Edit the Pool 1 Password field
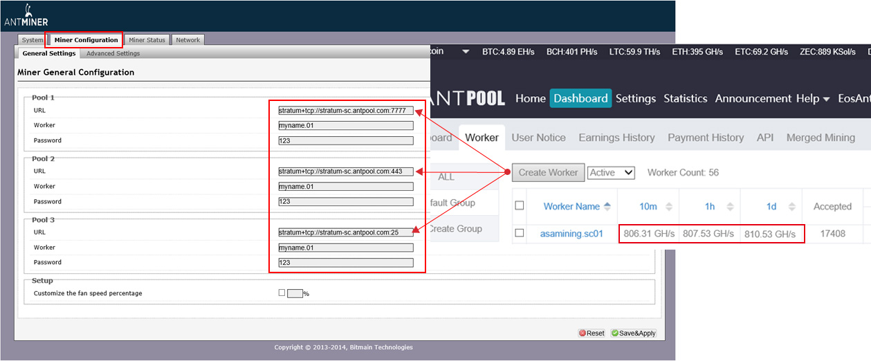Screen dimensions: 871x361 (x=346, y=140)
